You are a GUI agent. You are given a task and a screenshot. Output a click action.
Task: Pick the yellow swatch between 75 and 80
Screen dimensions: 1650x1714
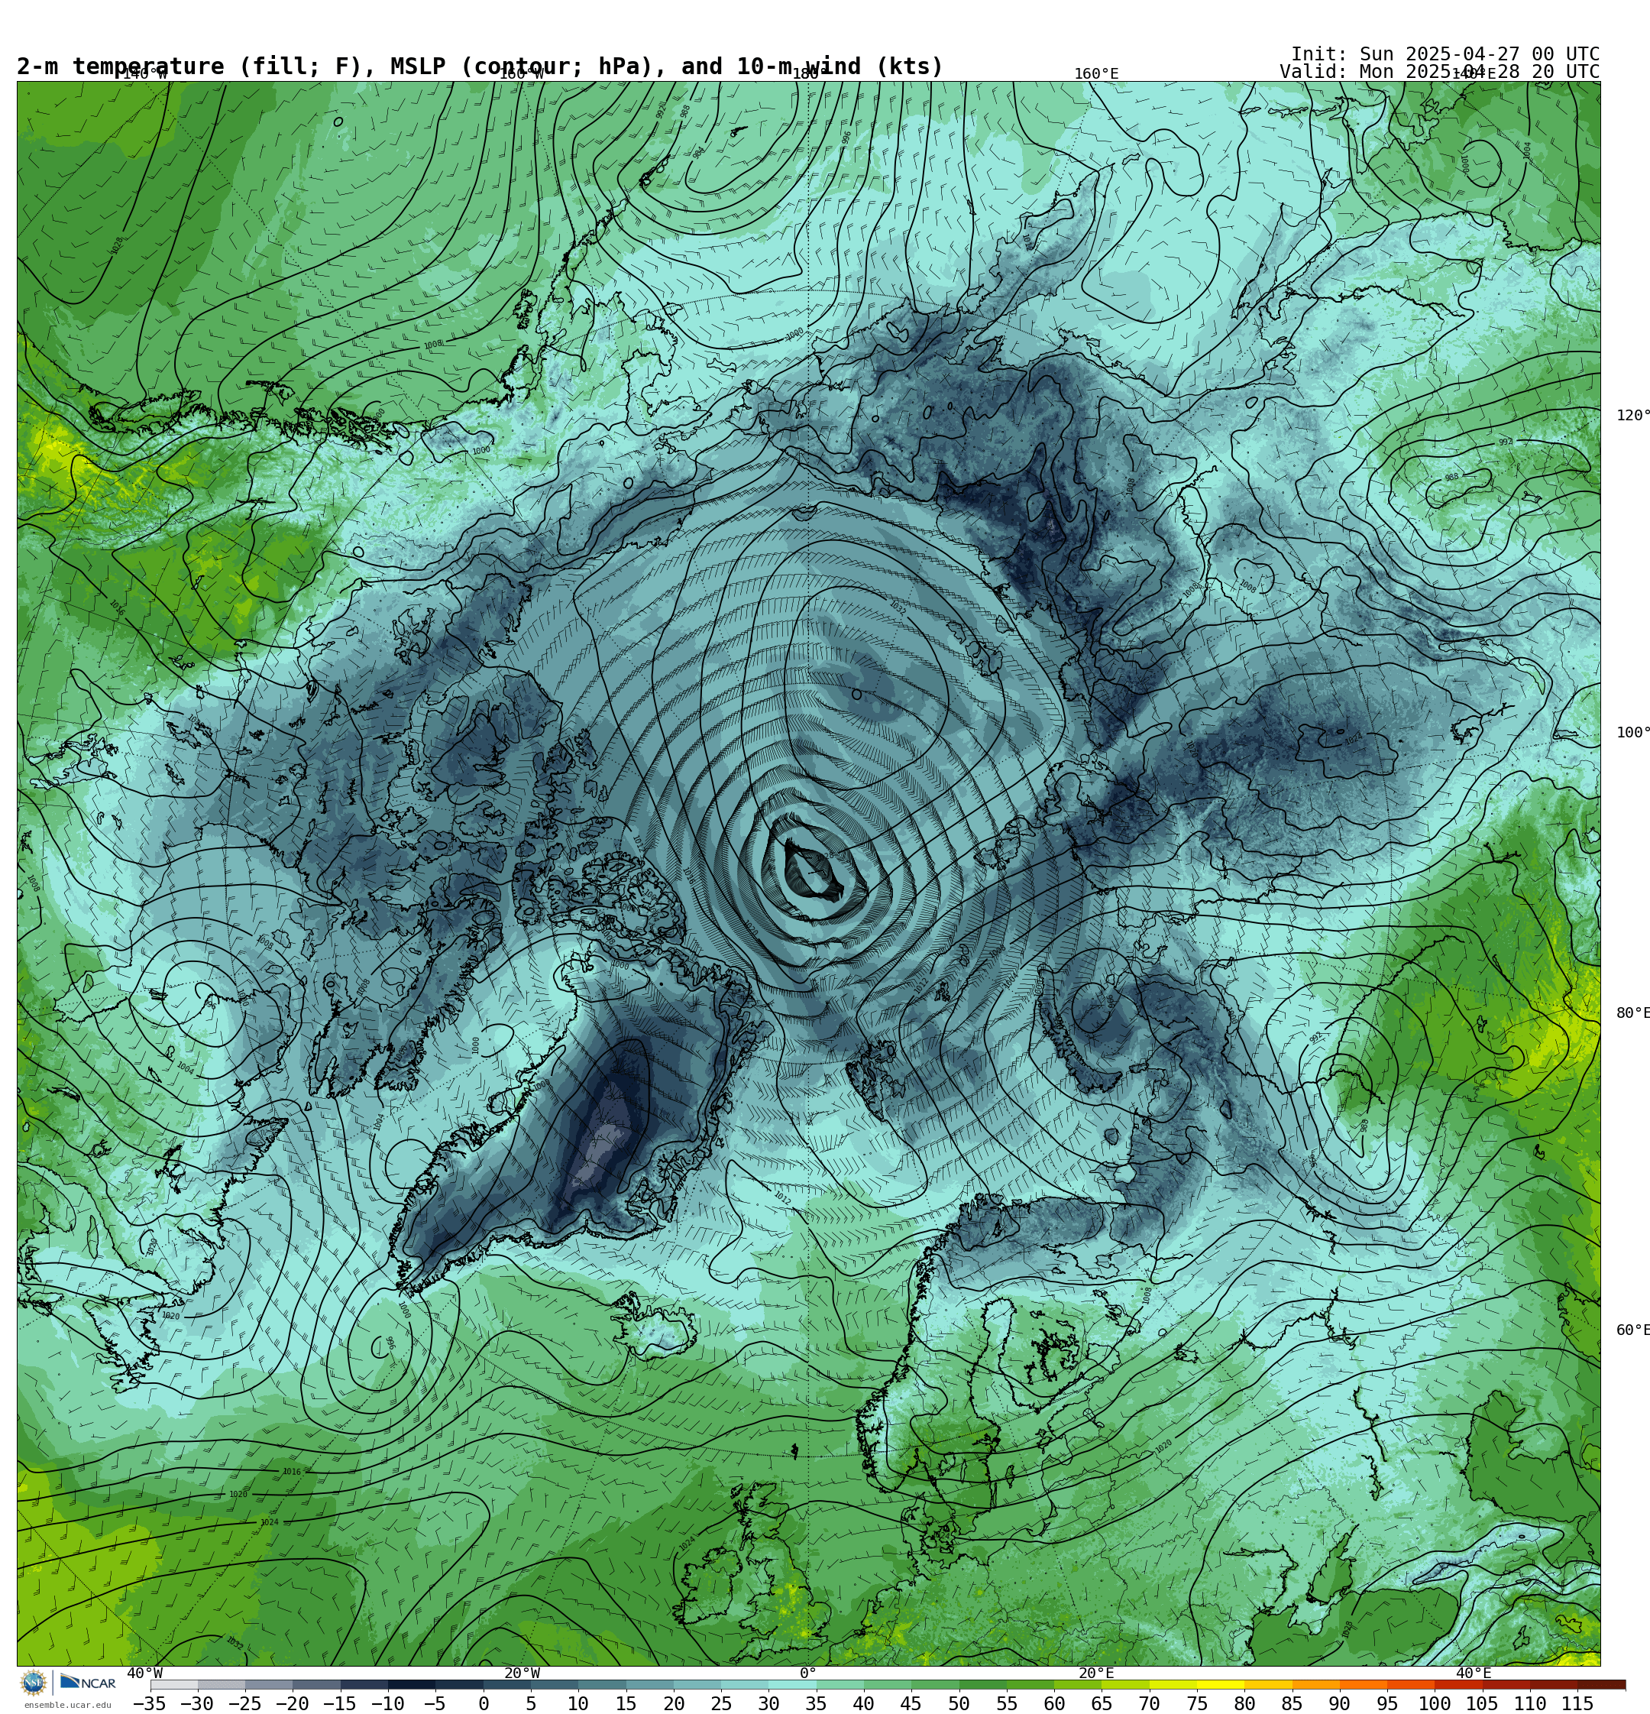(x=1220, y=1684)
